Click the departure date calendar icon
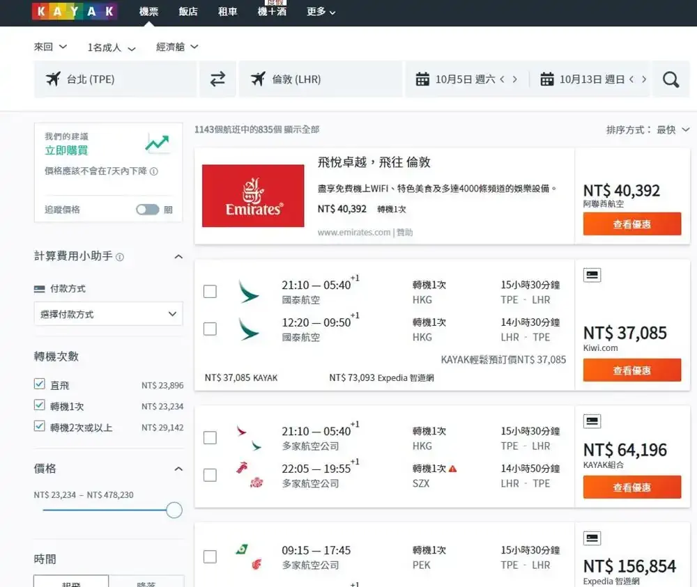 point(422,79)
